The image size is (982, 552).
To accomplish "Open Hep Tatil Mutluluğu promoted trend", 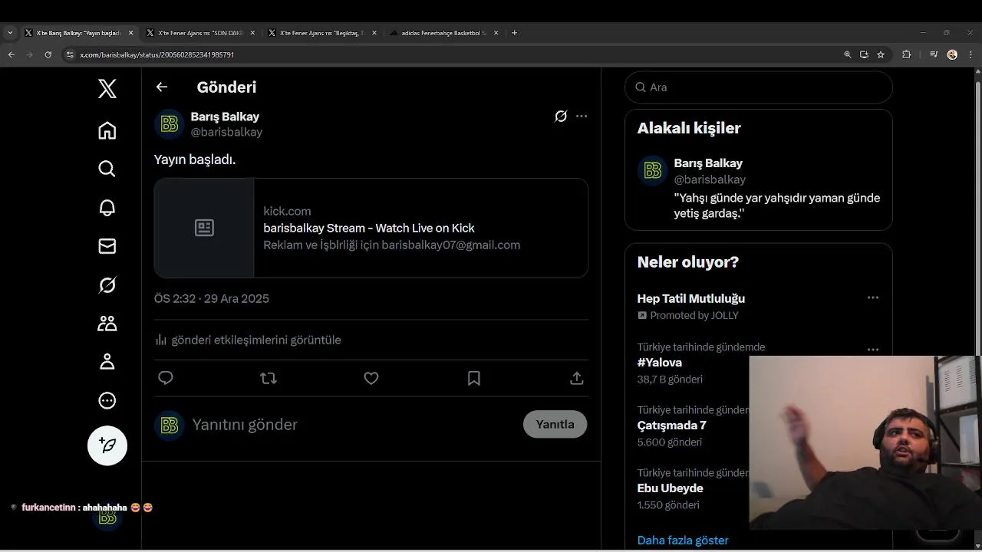I will coord(691,298).
